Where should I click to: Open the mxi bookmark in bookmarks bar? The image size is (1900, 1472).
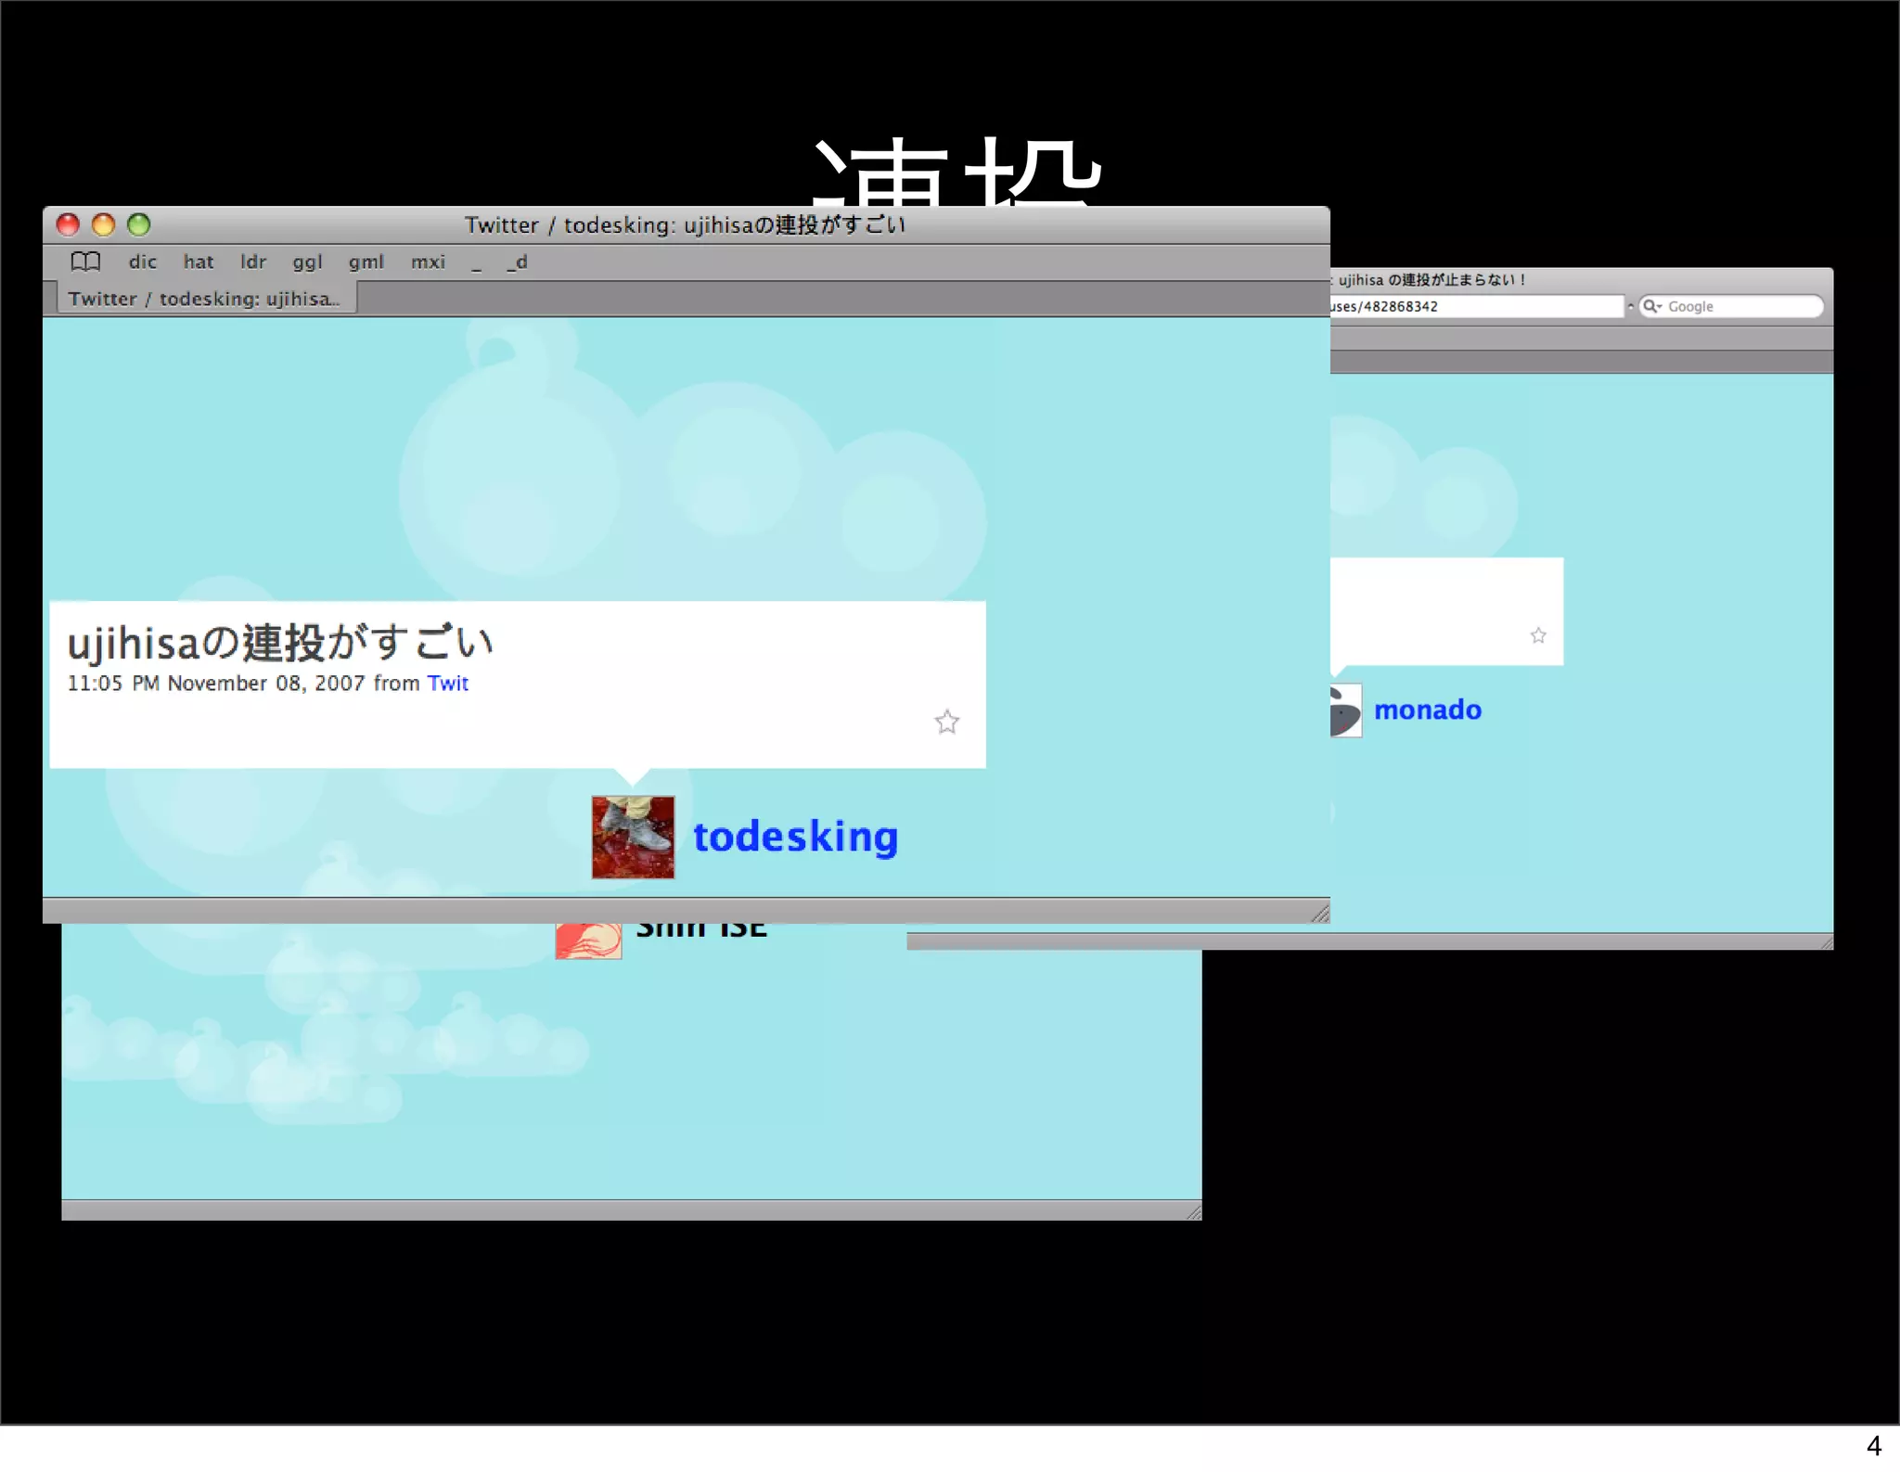coord(428,262)
